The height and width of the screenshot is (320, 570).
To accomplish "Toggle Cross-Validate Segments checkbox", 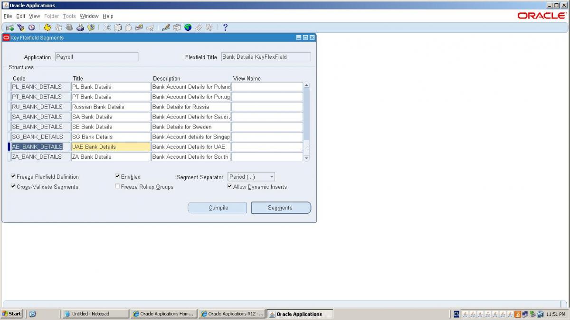I will click(x=13, y=187).
